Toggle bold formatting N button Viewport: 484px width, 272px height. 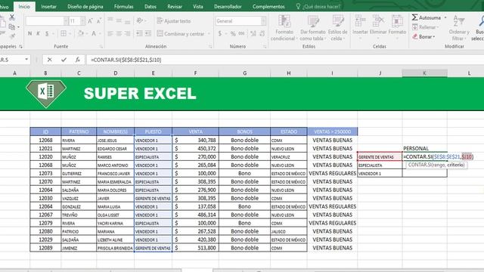coord(30,33)
